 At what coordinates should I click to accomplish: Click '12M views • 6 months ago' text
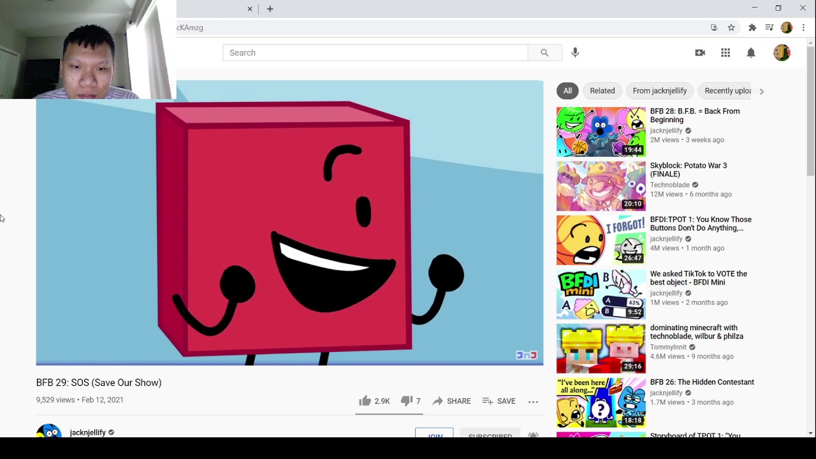coord(691,194)
